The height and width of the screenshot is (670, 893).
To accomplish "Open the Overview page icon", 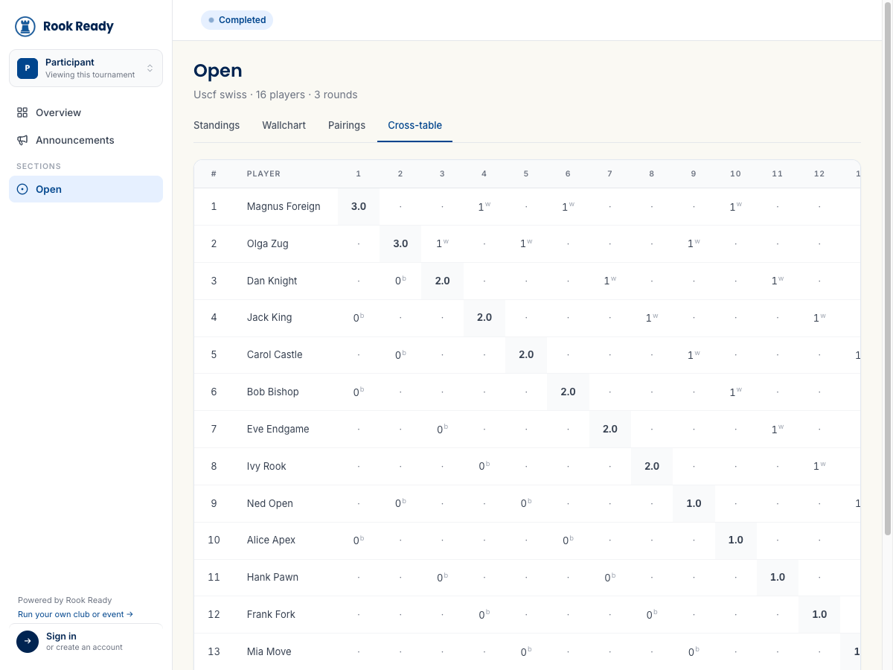I will [22, 112].
